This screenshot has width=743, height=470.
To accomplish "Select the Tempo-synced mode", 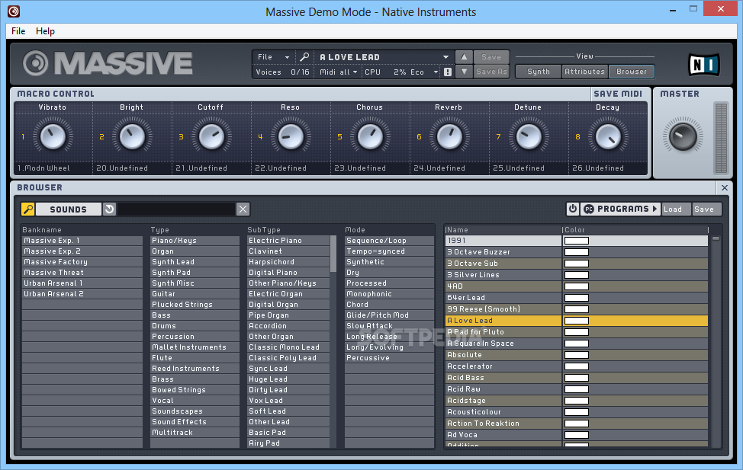I will (x=389, y=251).
